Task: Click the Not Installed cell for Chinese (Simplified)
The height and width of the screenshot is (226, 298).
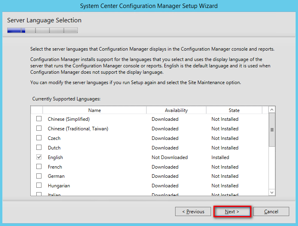Action: click(x=225, y=119)
